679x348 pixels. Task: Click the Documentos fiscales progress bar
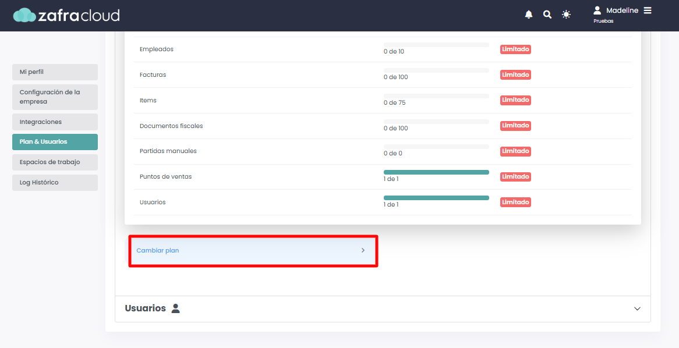(436, 121)
